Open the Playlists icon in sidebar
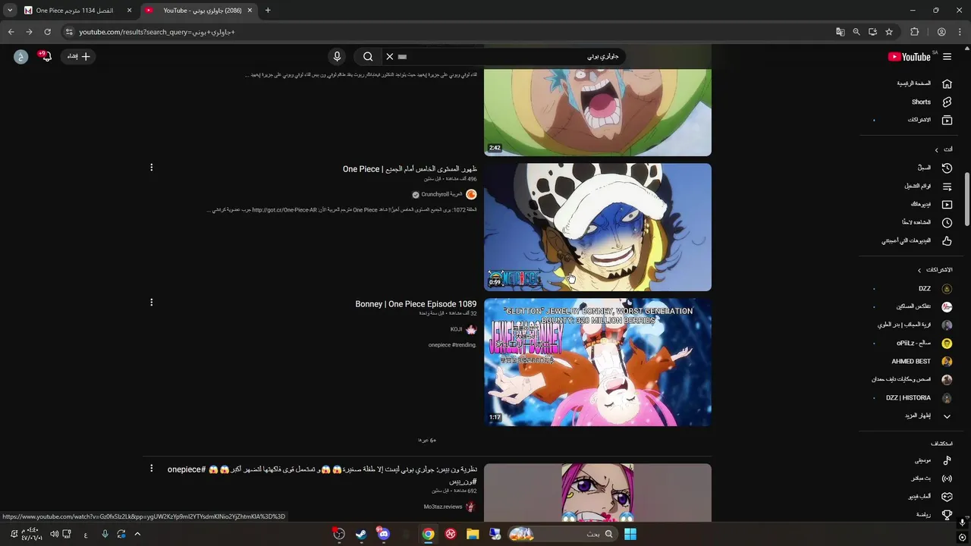 point(947,186)
